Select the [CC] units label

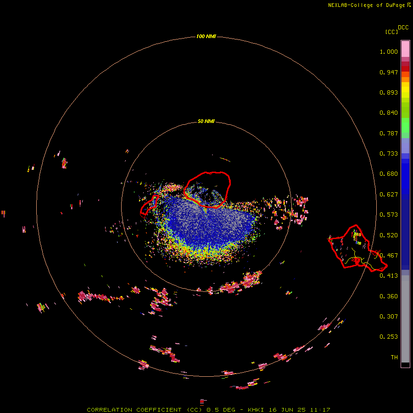[391, 32]
